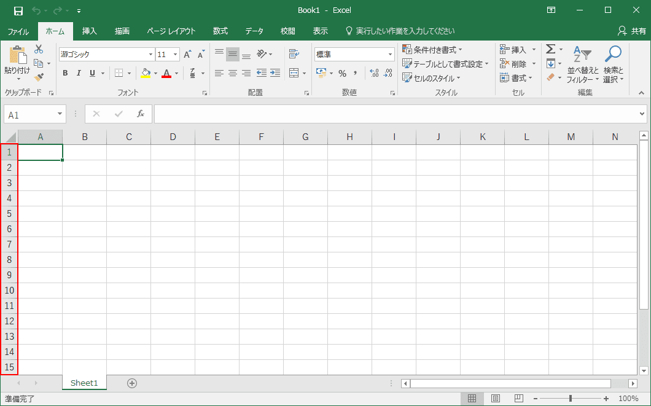Open 並べ替えとフィルター sort and filter
The width and height of the screenshot is (651, 406).
click(x=583, y=64)
